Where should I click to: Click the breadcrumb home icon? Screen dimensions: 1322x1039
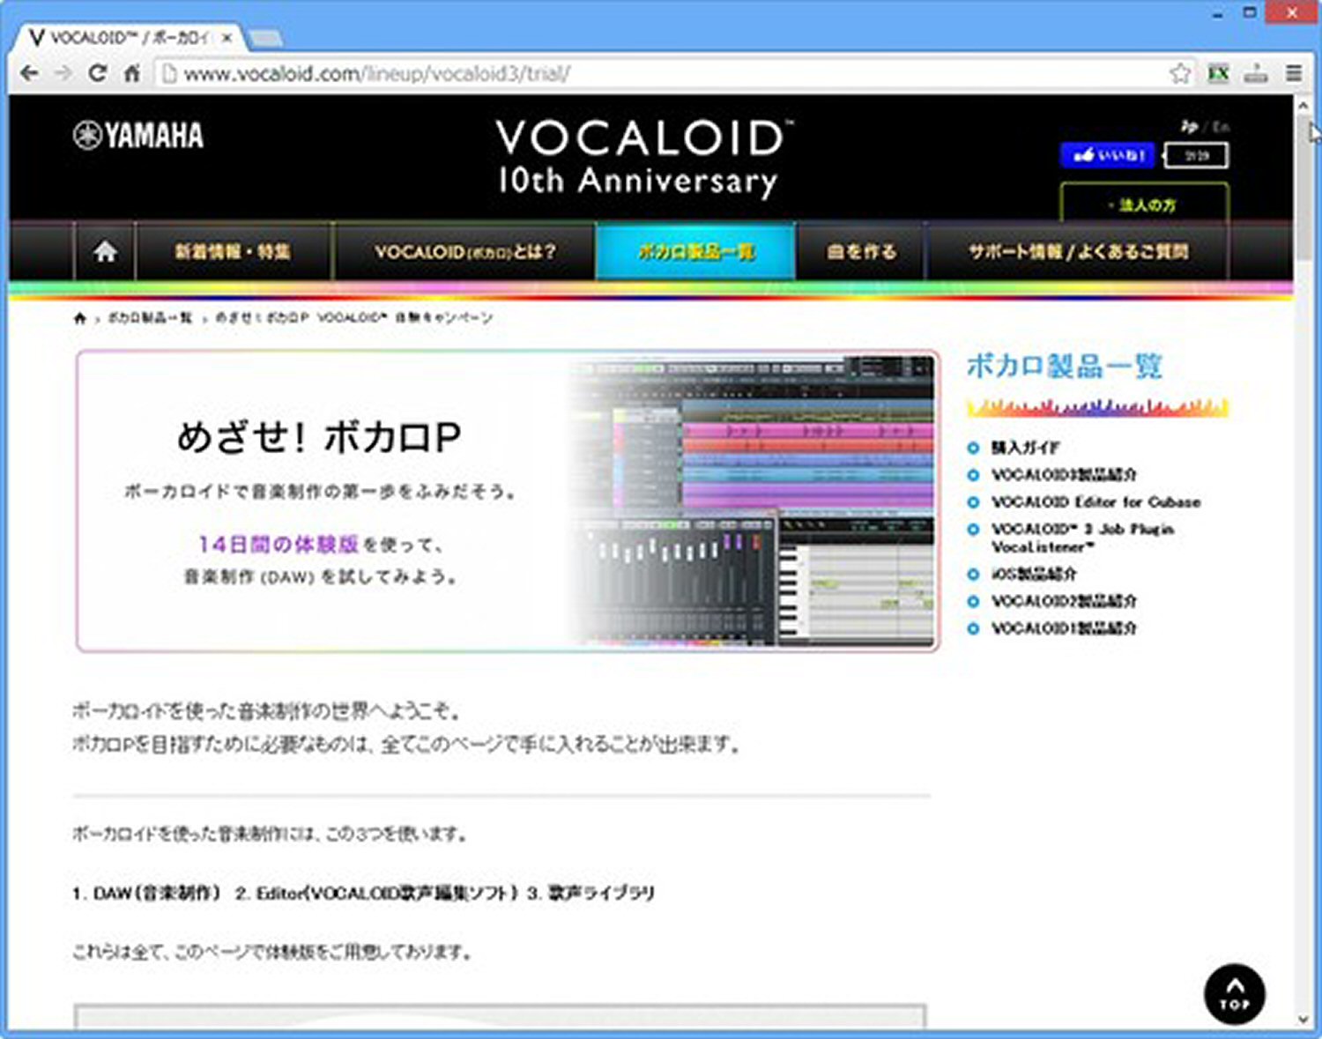click(x=80, y=318)
